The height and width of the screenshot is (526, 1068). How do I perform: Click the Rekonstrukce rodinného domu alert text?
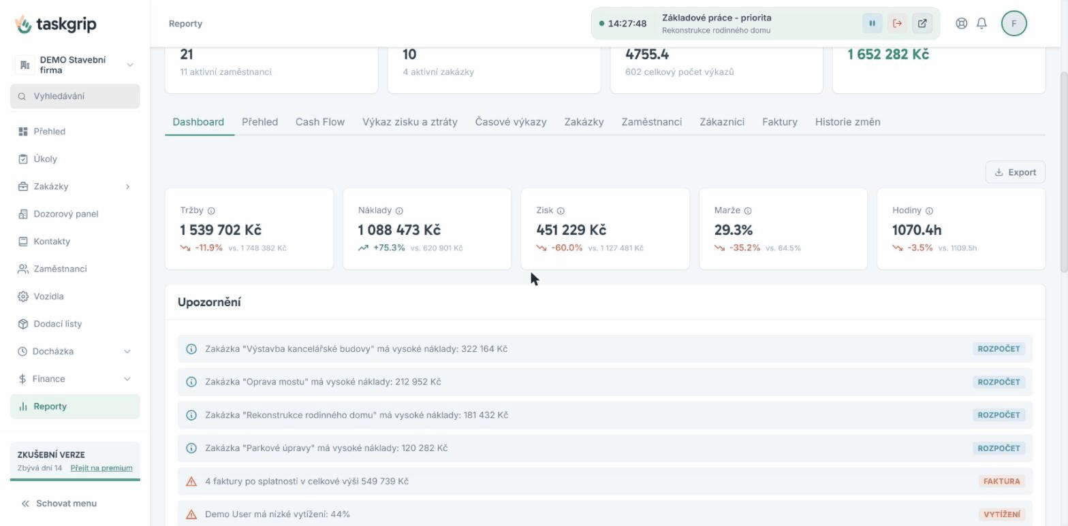356,415
